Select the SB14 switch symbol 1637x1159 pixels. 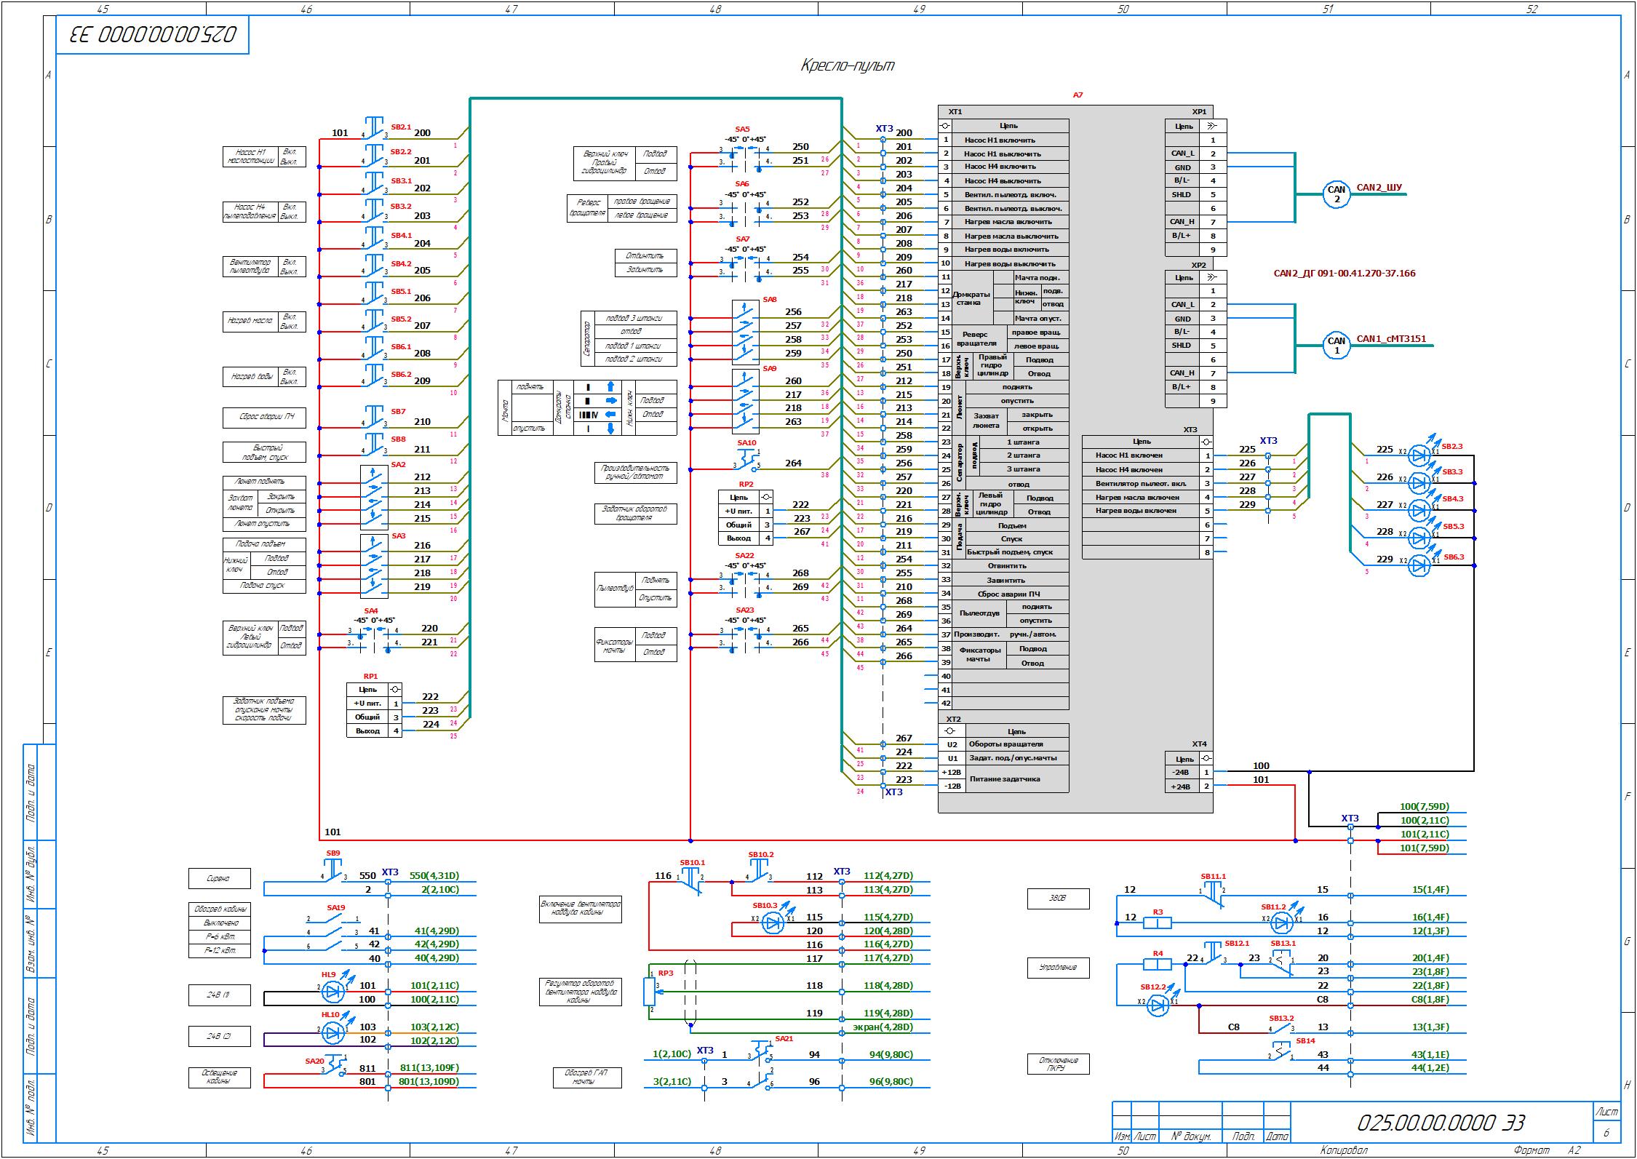1281,1053
